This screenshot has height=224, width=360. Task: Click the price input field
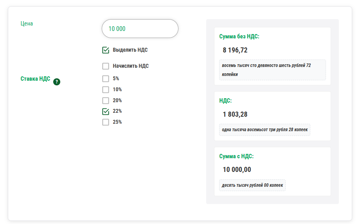(140, 29)
